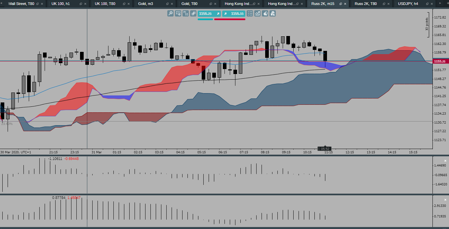Close the UK 100, h1 tab
Image resolution: width=449 pixels, height=229 pixels.
tap(85, 4)
